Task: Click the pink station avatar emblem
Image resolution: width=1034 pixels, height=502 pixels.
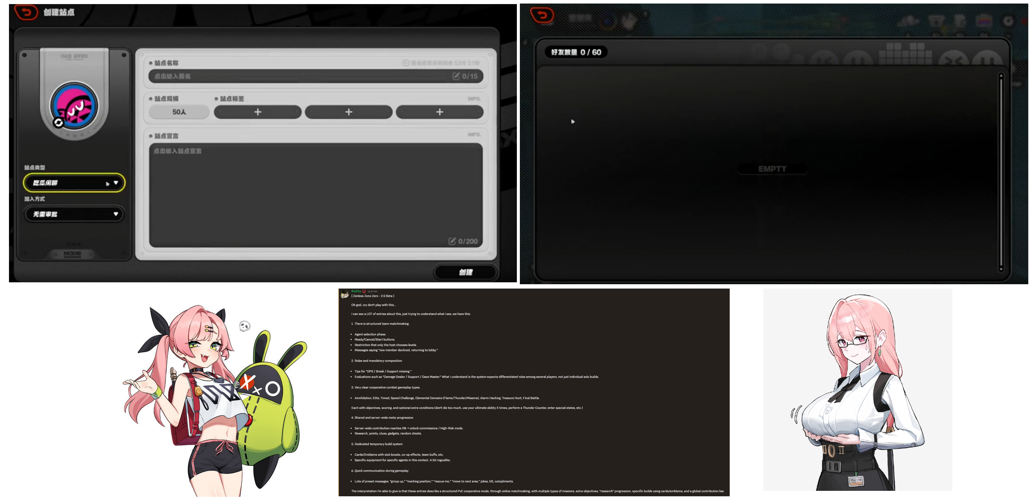Action: pos(74,106)
